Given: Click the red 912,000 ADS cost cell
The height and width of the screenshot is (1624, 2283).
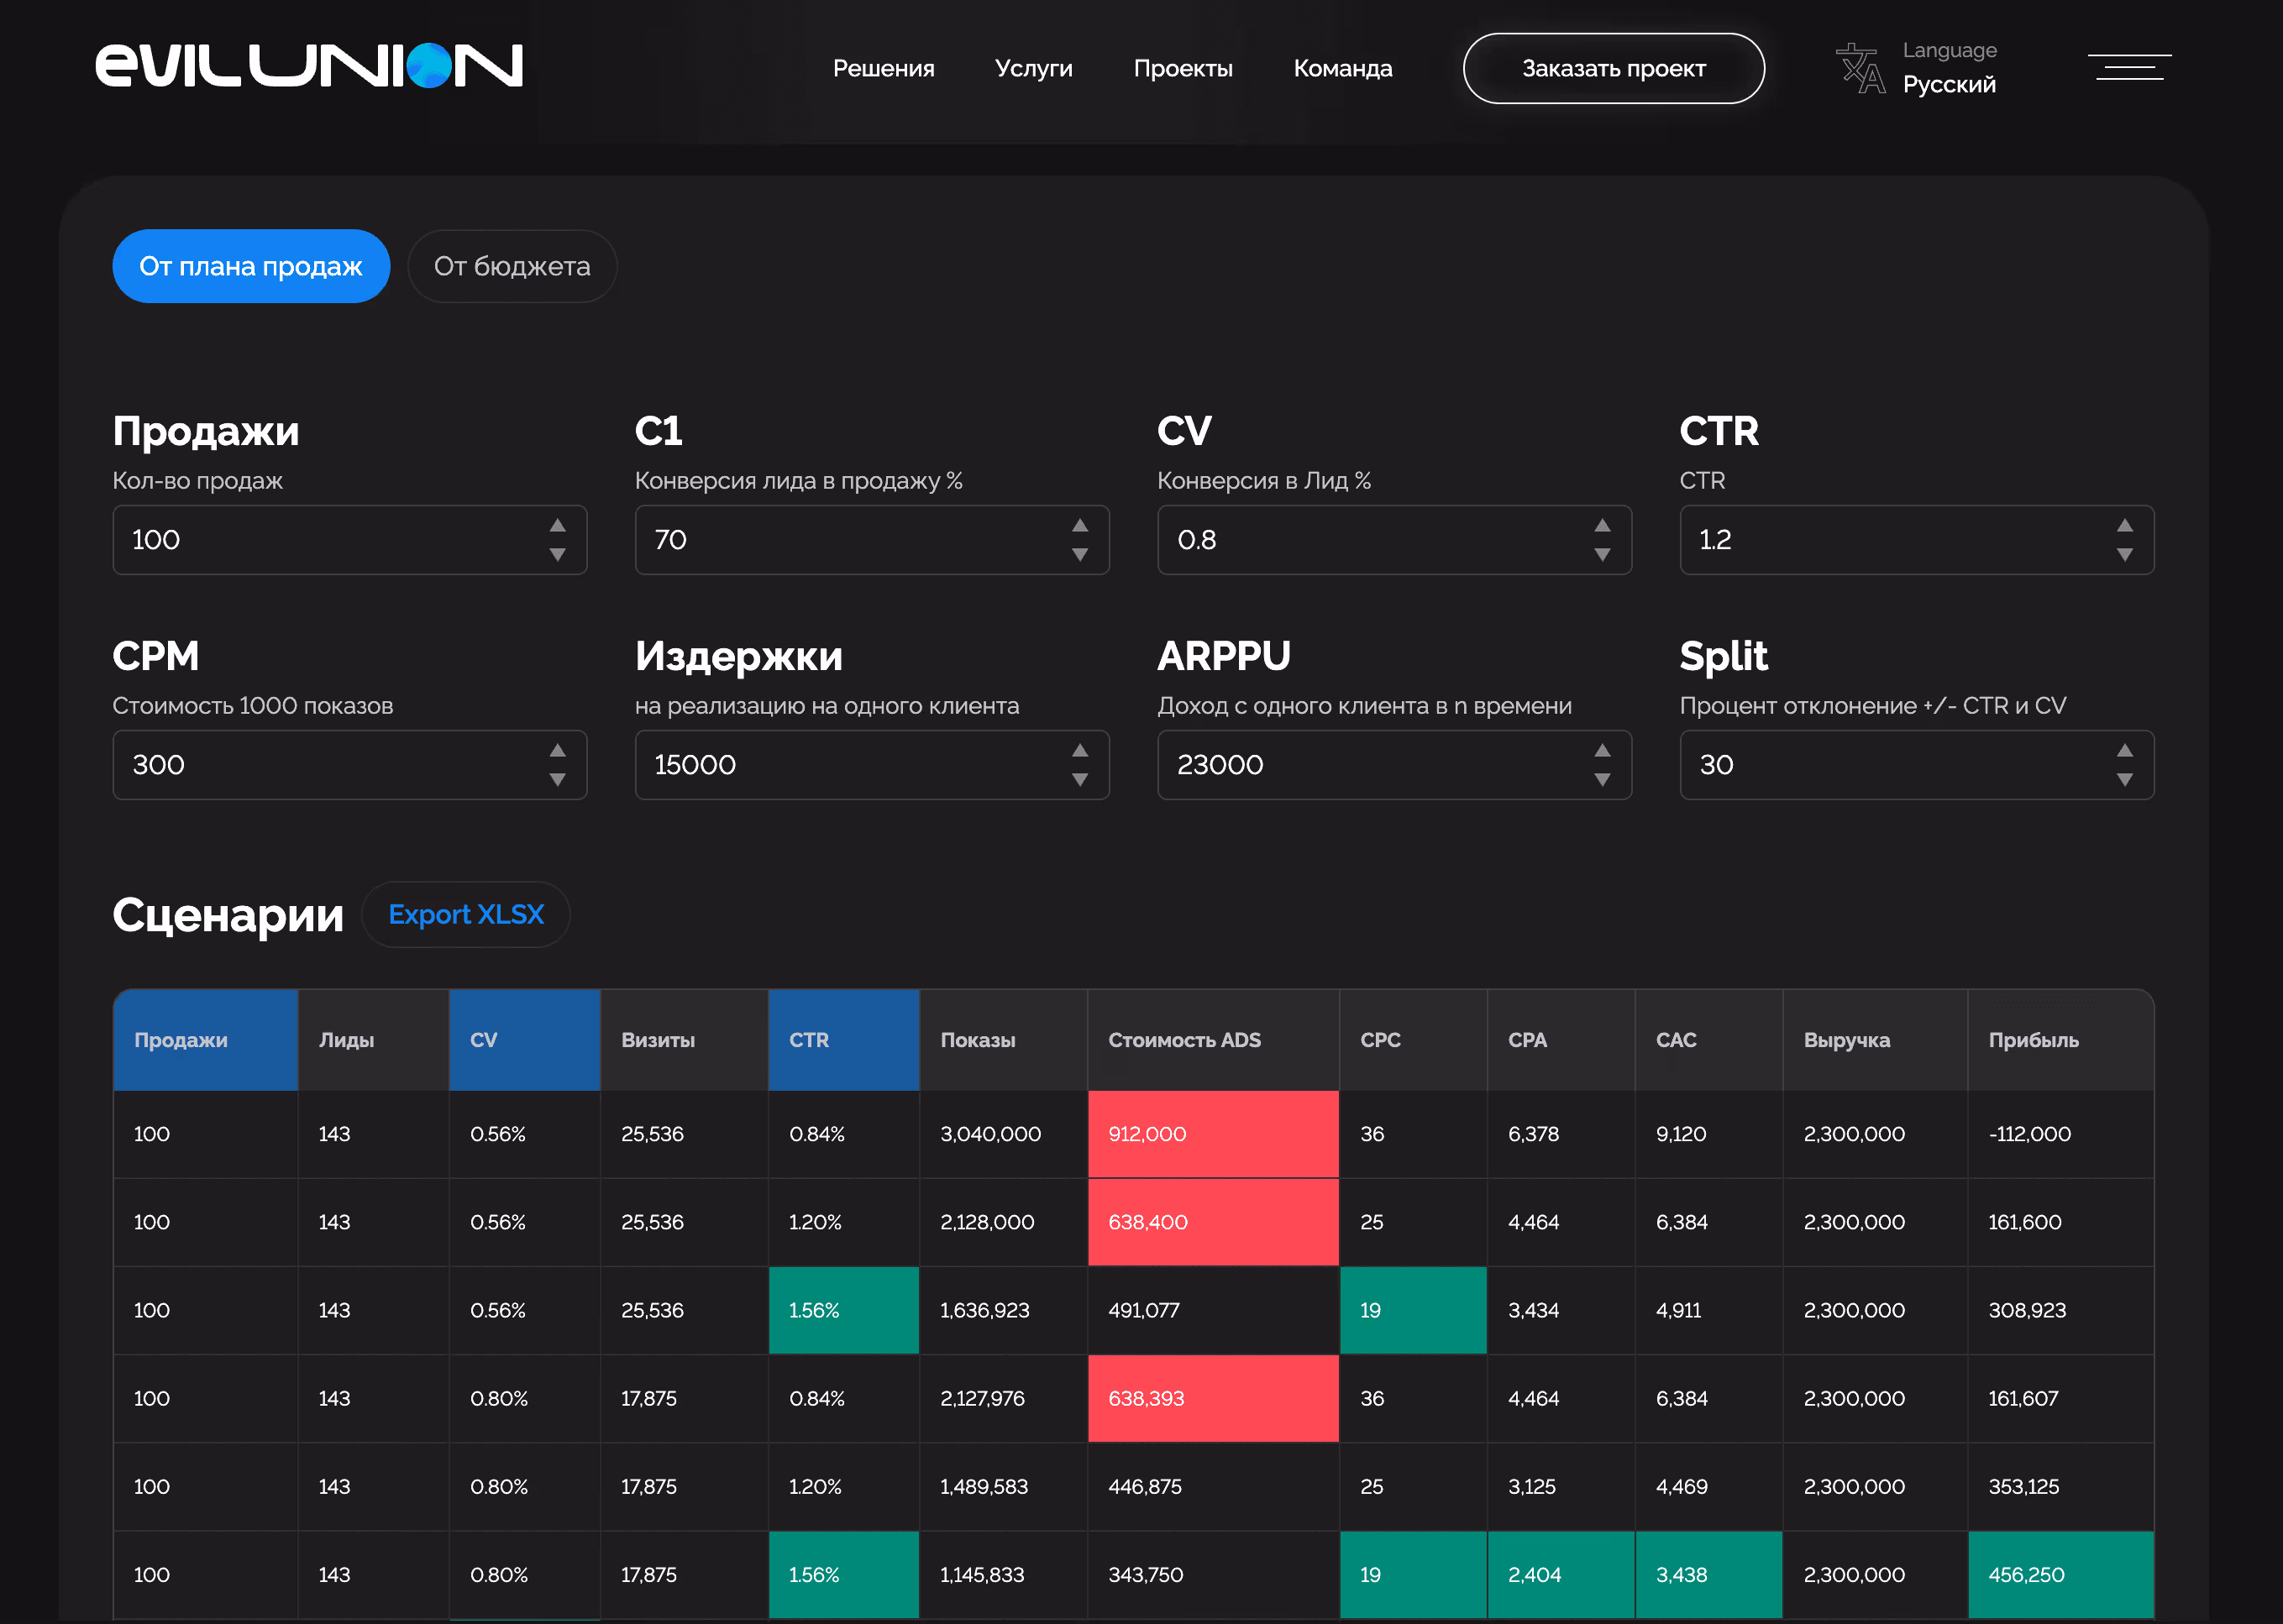Looking at the screenshot, I should tap(1212, 1134).
